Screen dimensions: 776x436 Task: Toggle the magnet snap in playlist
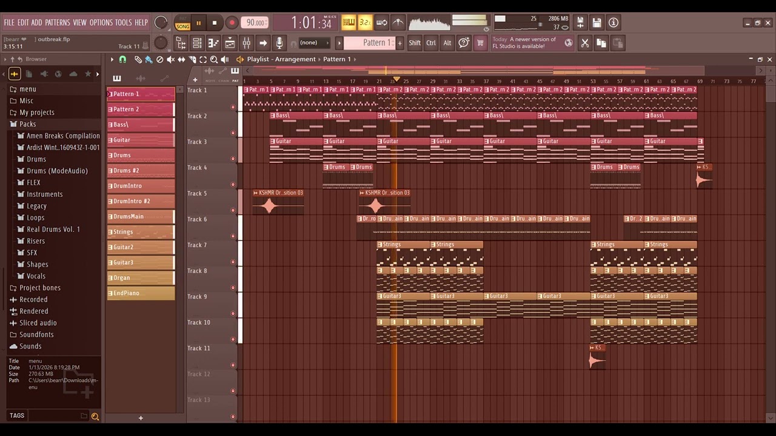(x=122, y=59)
